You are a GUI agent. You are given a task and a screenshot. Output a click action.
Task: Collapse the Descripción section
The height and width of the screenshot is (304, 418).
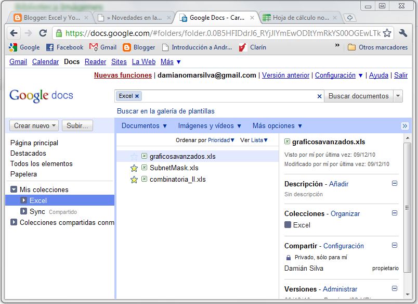point(395,183)
